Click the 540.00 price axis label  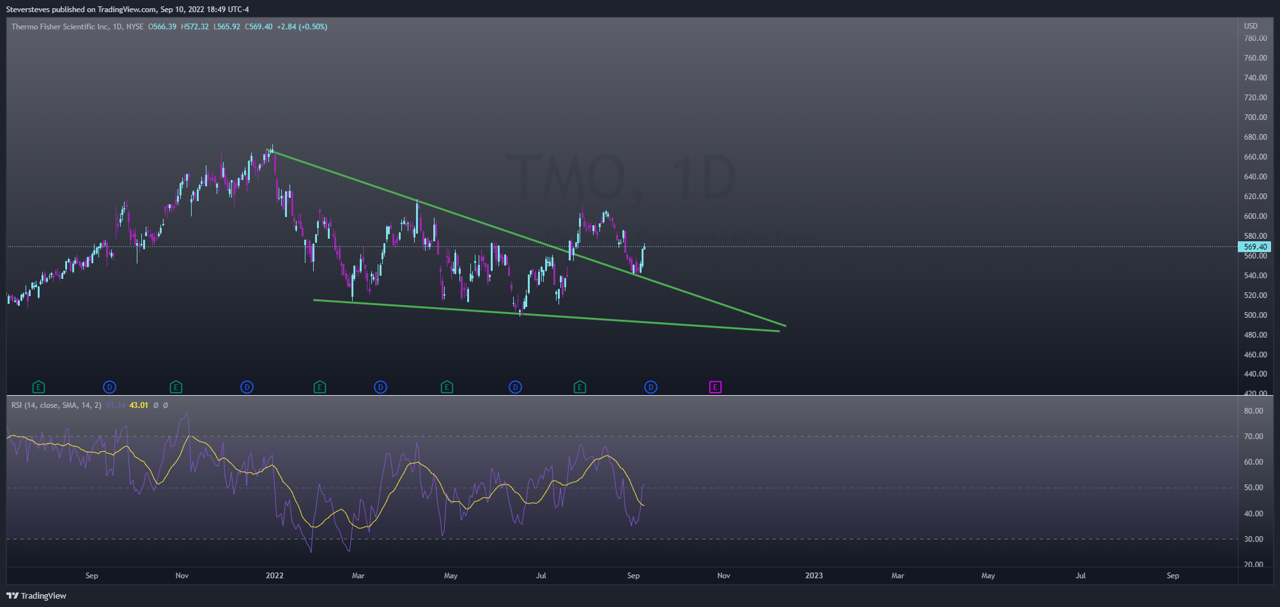point(1255,276)
